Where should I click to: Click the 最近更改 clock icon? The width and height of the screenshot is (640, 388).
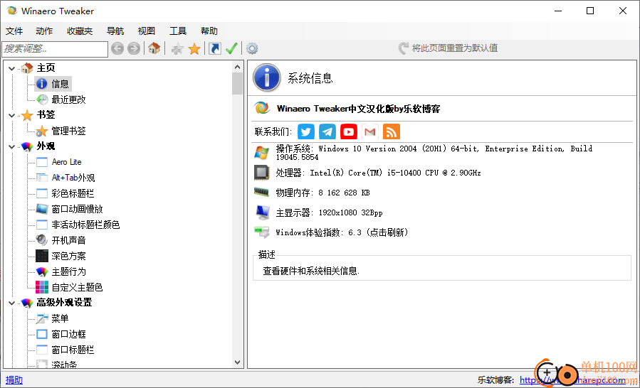click(x=42, y=99)
